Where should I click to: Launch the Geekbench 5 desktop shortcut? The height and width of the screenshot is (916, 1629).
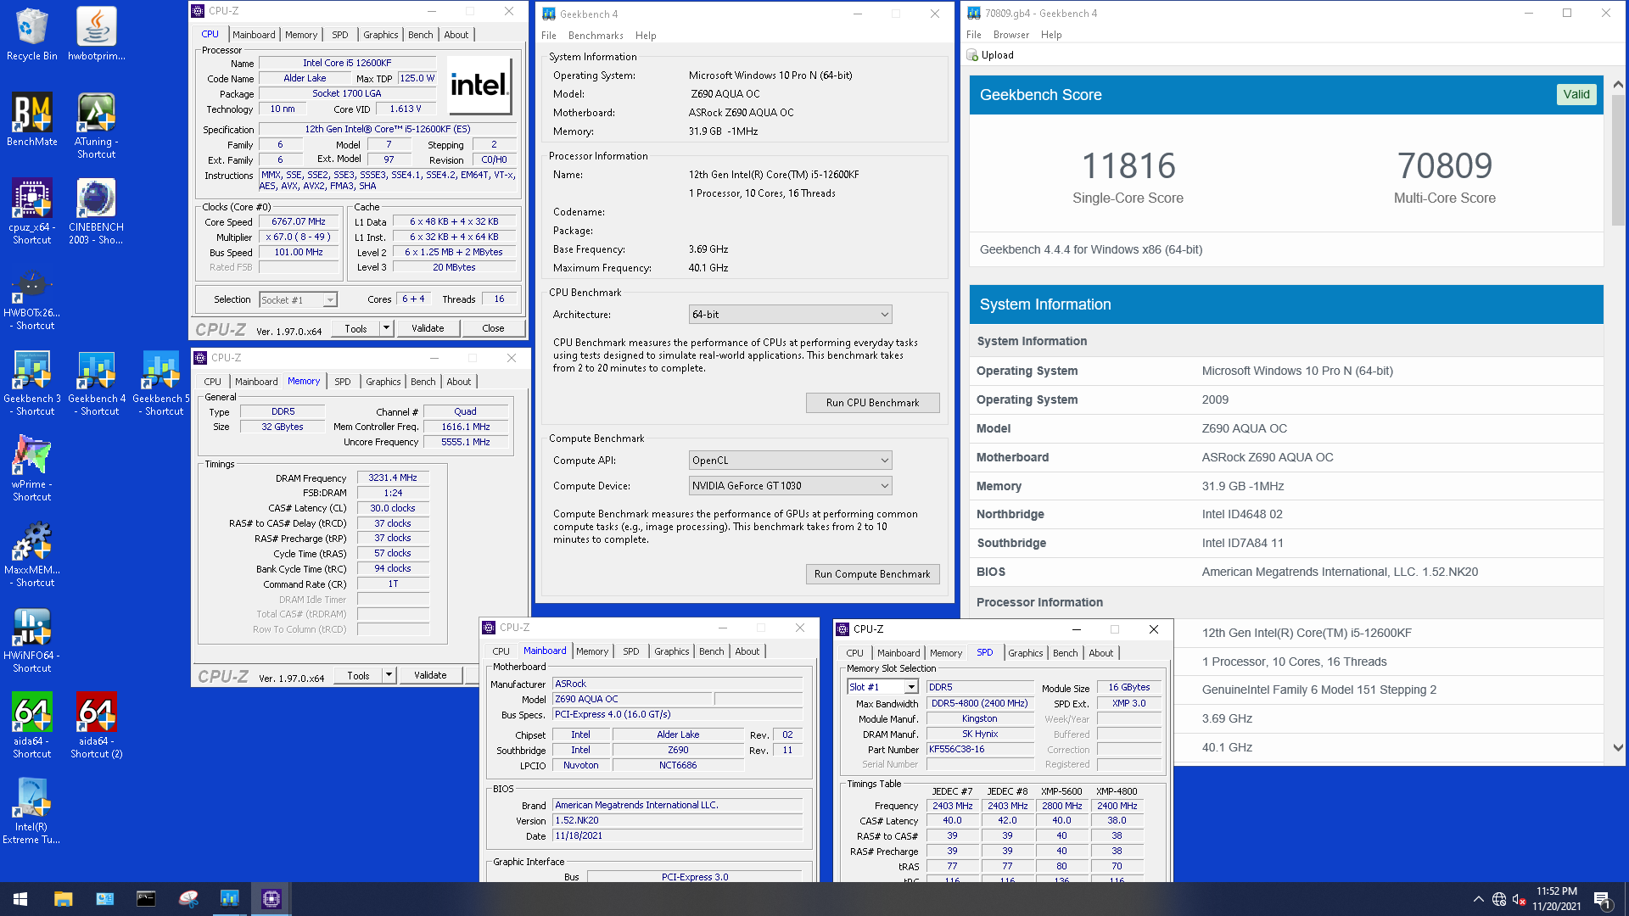tap(161, 383)
